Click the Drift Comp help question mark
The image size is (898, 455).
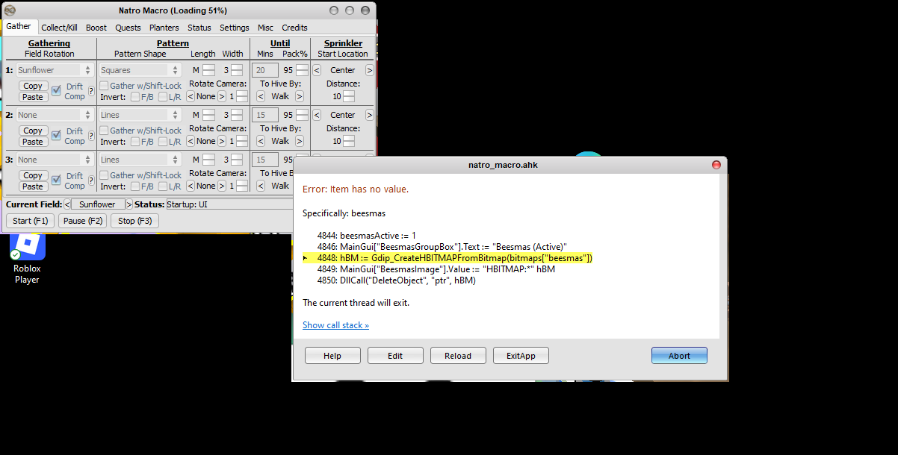point(90,91)
